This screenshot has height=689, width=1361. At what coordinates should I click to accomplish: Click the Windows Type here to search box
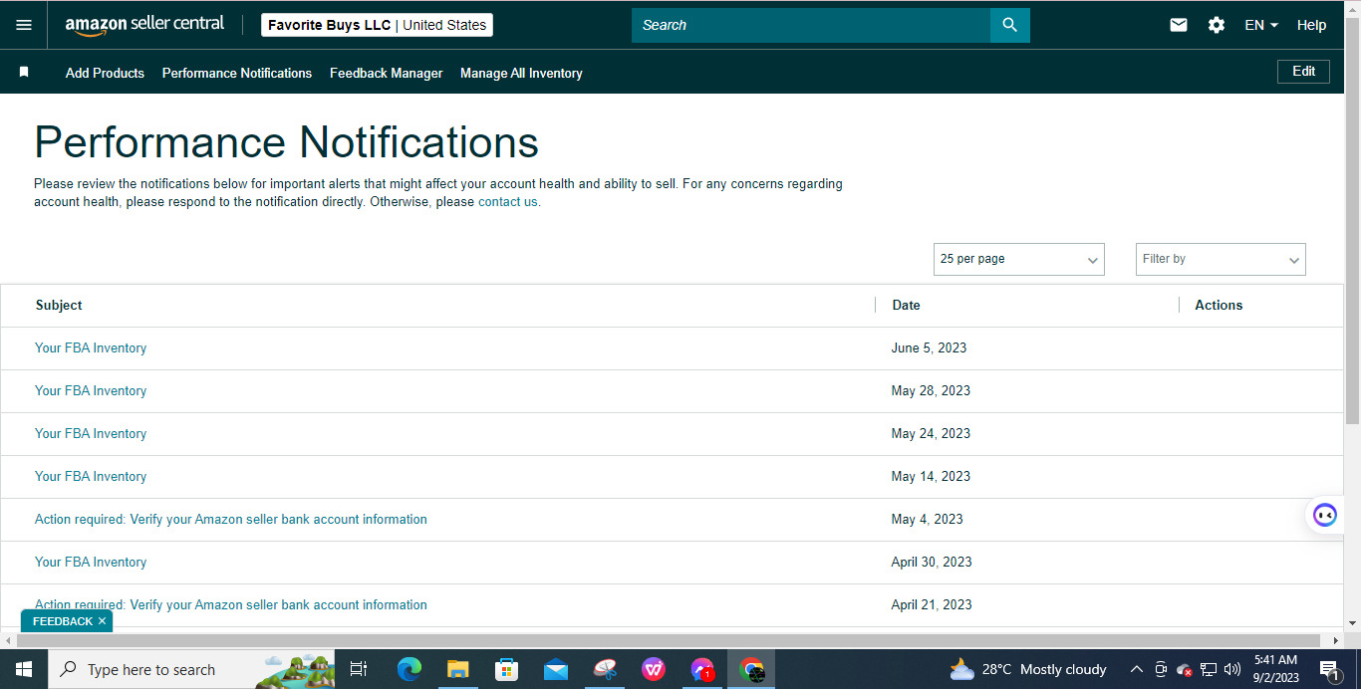pos(189,669)
